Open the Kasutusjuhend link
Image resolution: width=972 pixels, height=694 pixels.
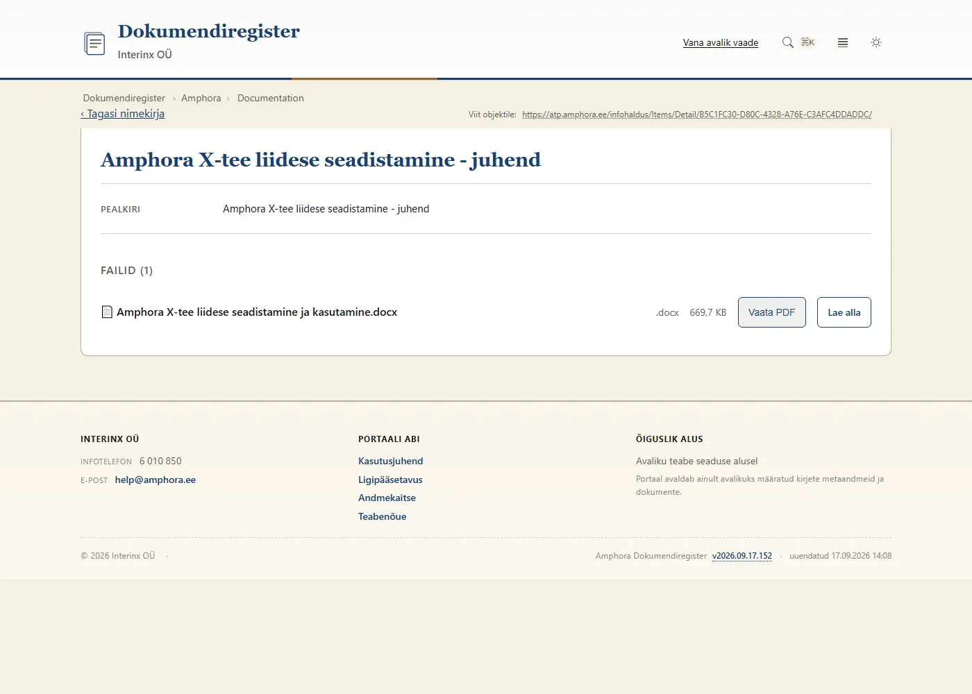tap(391, 461)
